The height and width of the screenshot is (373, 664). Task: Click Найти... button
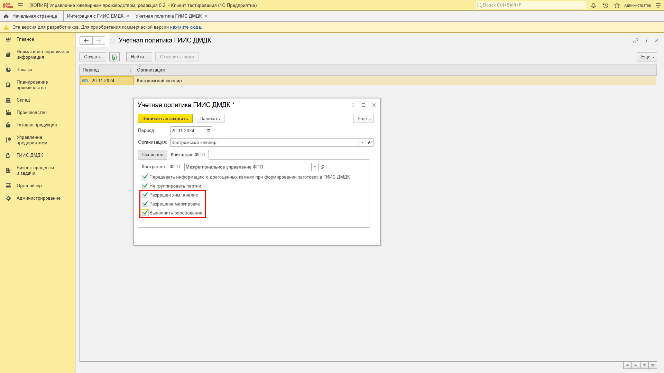(139, 57)
